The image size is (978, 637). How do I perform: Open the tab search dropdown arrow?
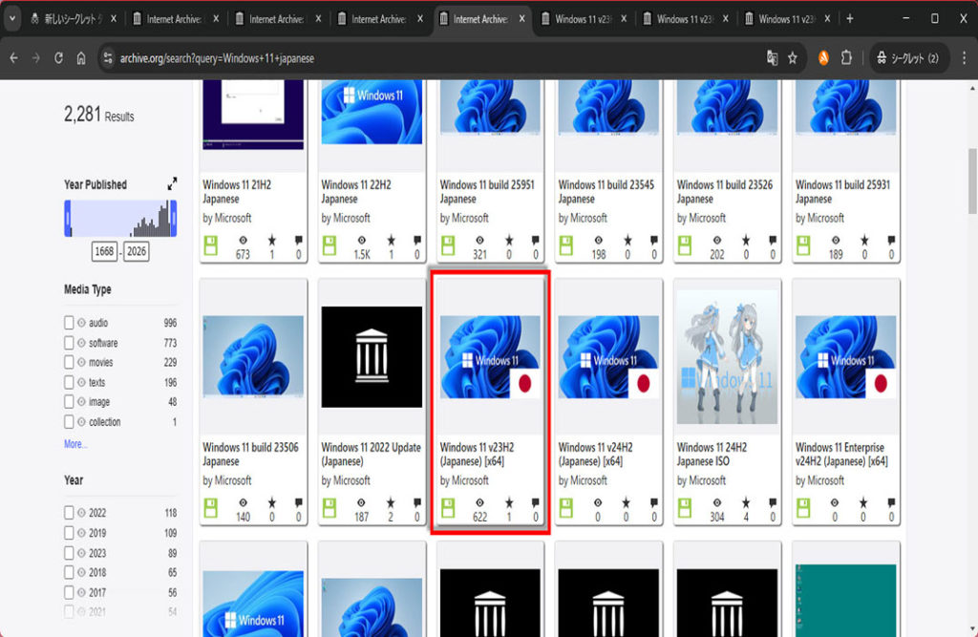[x=13, y=19]
